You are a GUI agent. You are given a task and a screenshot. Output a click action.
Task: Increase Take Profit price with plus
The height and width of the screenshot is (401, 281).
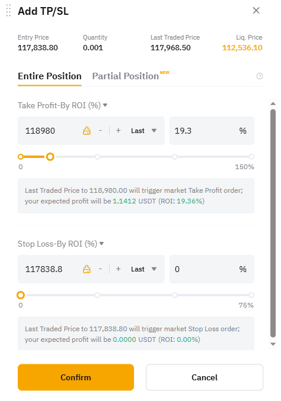point(118,131)
